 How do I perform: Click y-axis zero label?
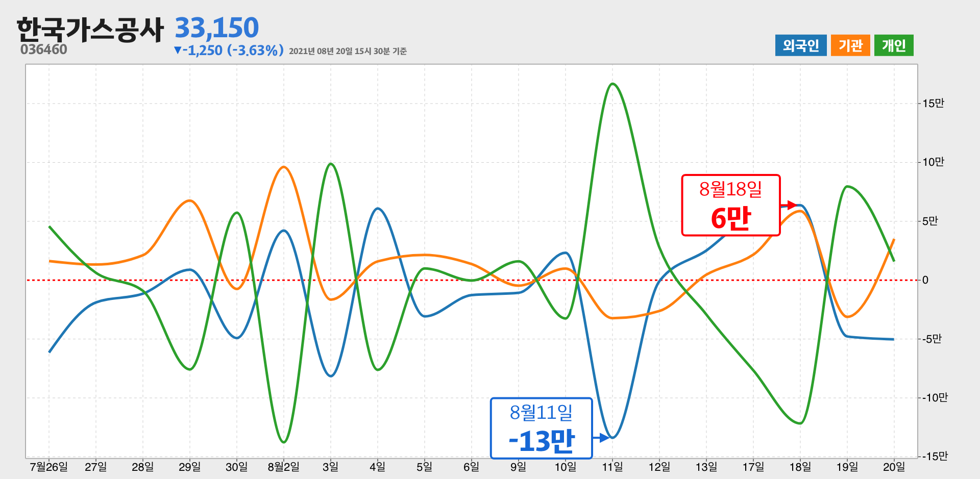[925, 280]
